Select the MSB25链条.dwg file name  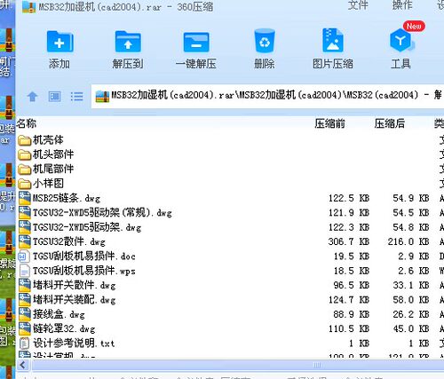click(x=67, y=198)
